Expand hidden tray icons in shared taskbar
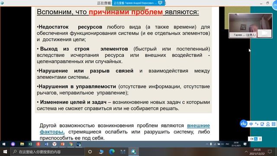Image resolution: width=277 pixels, height=156 pixels. click(x=207, y=144)
